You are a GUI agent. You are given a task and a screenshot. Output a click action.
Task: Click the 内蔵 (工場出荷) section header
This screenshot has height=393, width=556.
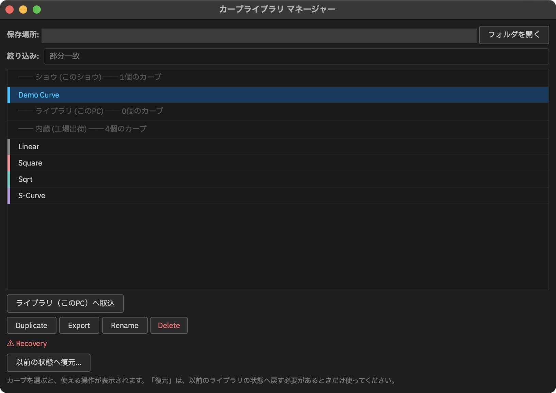pos(278,129)
